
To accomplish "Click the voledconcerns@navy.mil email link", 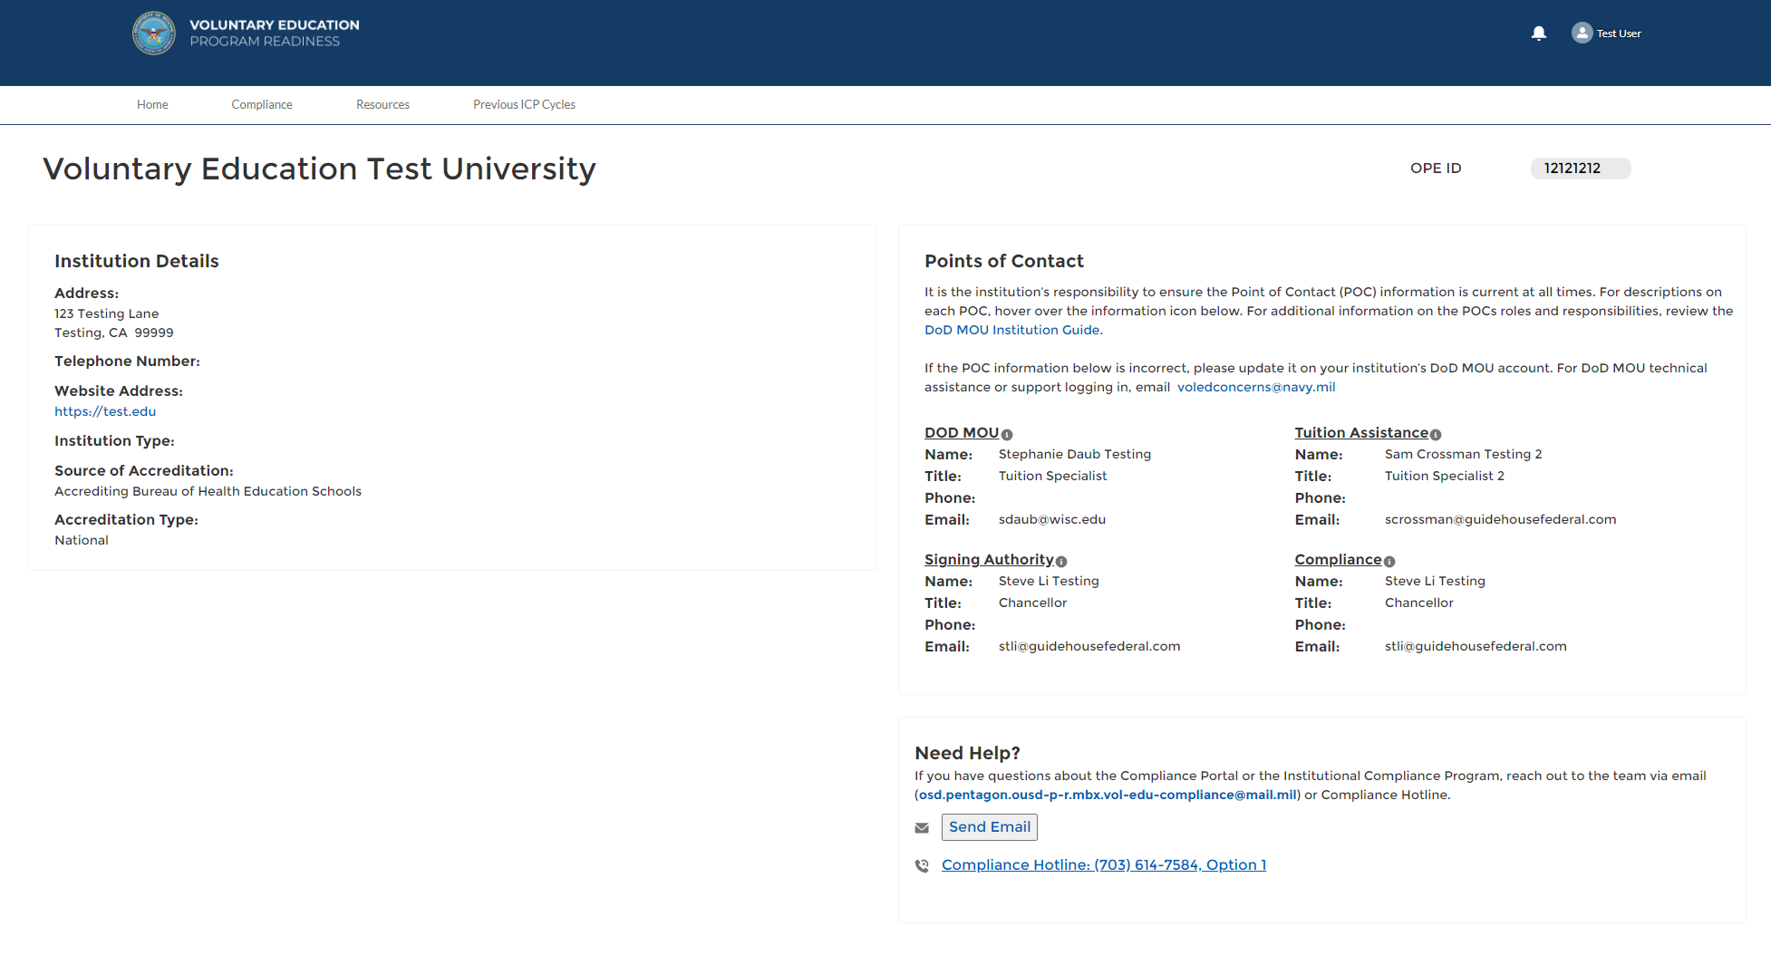I will point(1256,388).
